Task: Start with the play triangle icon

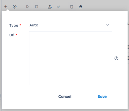Action: 28,7
